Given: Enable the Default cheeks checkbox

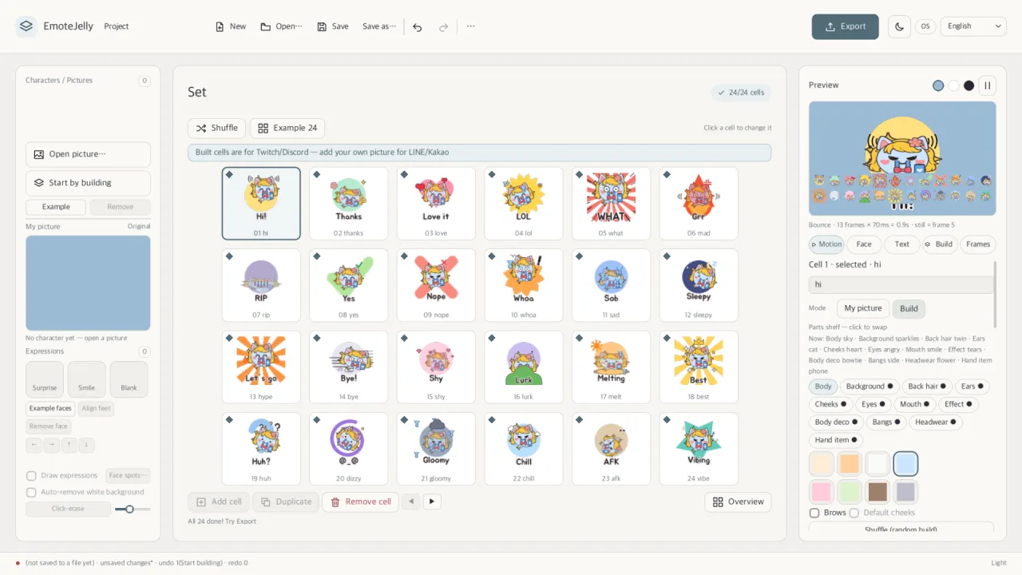Looking at the screenshot, I should 854,513.
